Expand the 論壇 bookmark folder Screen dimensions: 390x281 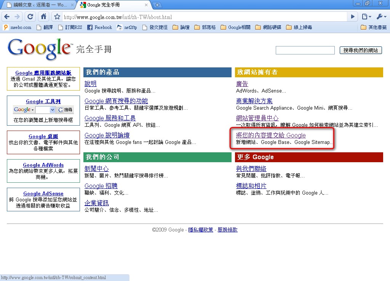pyautogui.click(x=181, y=27)
